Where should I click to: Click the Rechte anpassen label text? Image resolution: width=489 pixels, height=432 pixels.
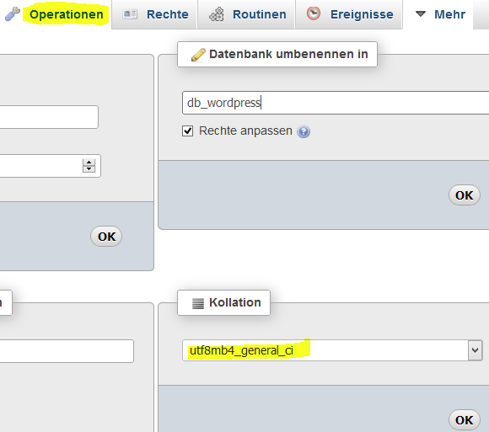pos(245,131)
